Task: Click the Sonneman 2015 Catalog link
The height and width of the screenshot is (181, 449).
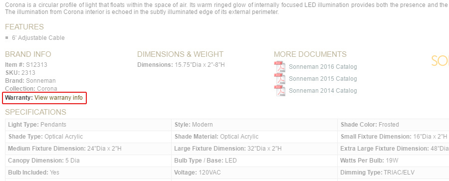Action: [x=323, y=79]
